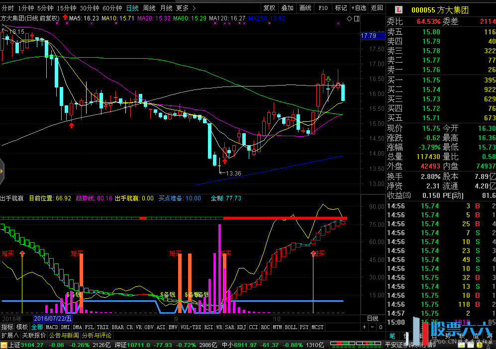Image resolution: width=496 pixels, height=349 pixels.
Task: Click the minus button in indicator bar
Action: (x=372, y=327)
